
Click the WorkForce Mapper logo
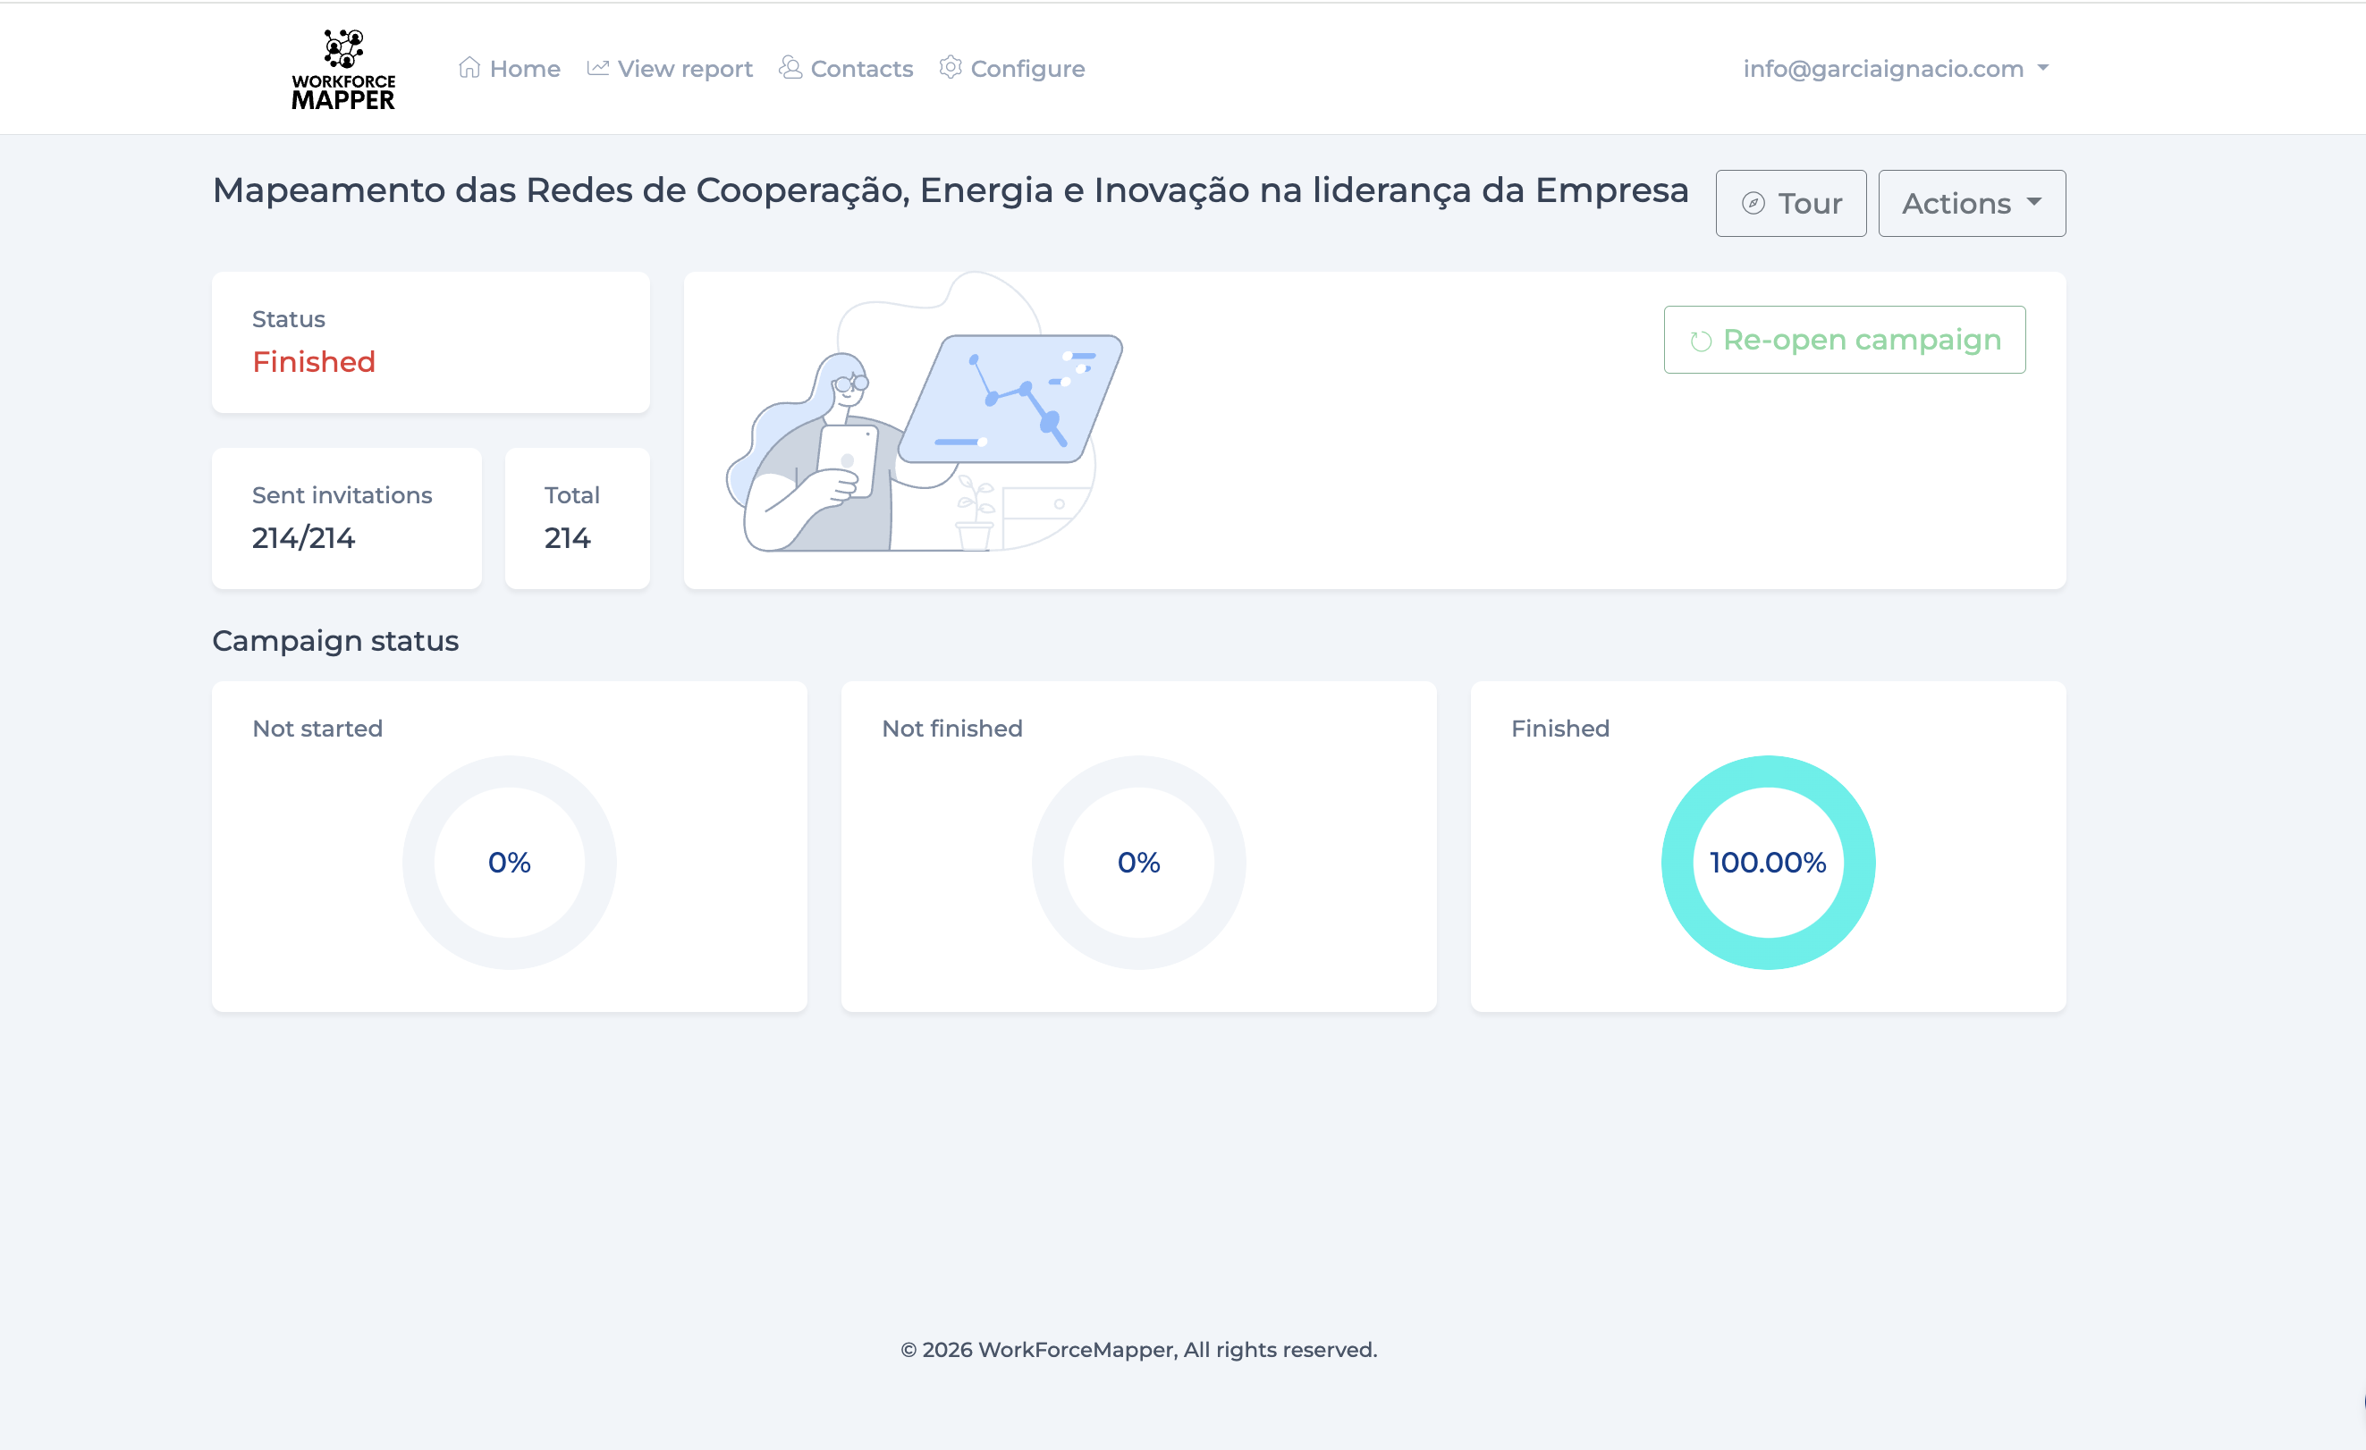(x=342, y=69)
